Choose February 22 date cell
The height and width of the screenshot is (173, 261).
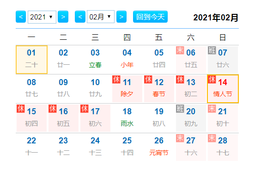click(x=31, y=147)
